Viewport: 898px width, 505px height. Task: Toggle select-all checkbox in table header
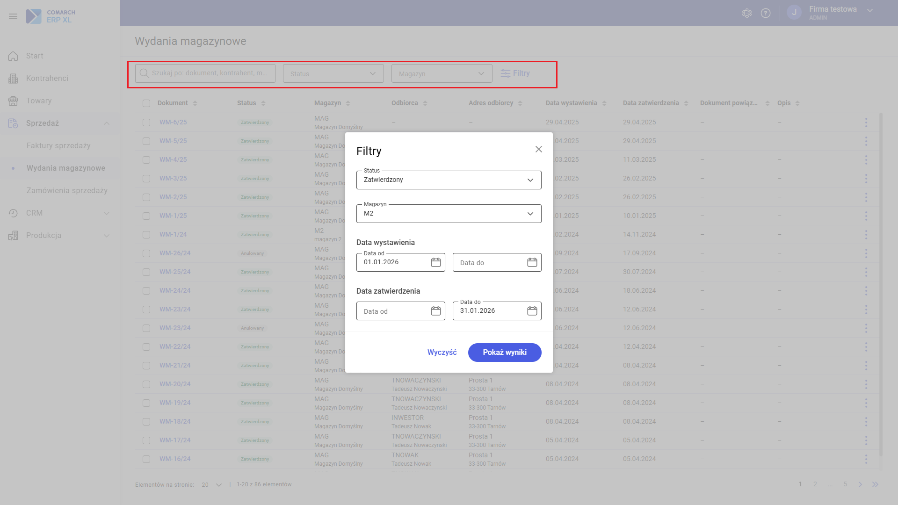(x=146, y=103)
